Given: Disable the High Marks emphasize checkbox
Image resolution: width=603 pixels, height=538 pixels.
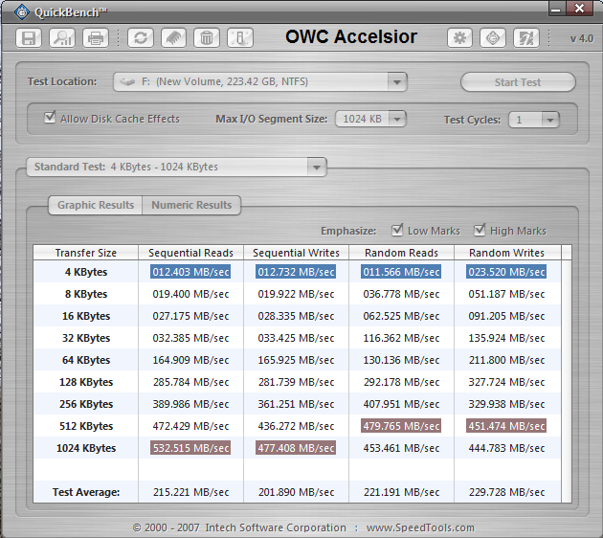Looking at the screenshot, I should click(480, 231).
